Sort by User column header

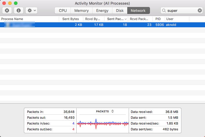click(x=176, y=19)
